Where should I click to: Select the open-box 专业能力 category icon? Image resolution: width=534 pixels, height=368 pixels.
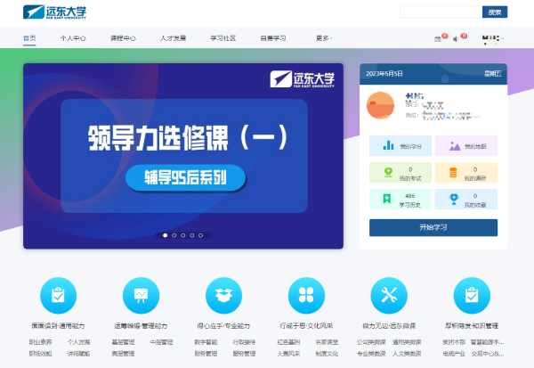point(223,295)
